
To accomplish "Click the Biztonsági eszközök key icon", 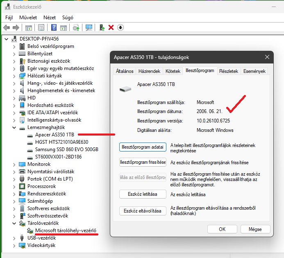I will point(22,61).
